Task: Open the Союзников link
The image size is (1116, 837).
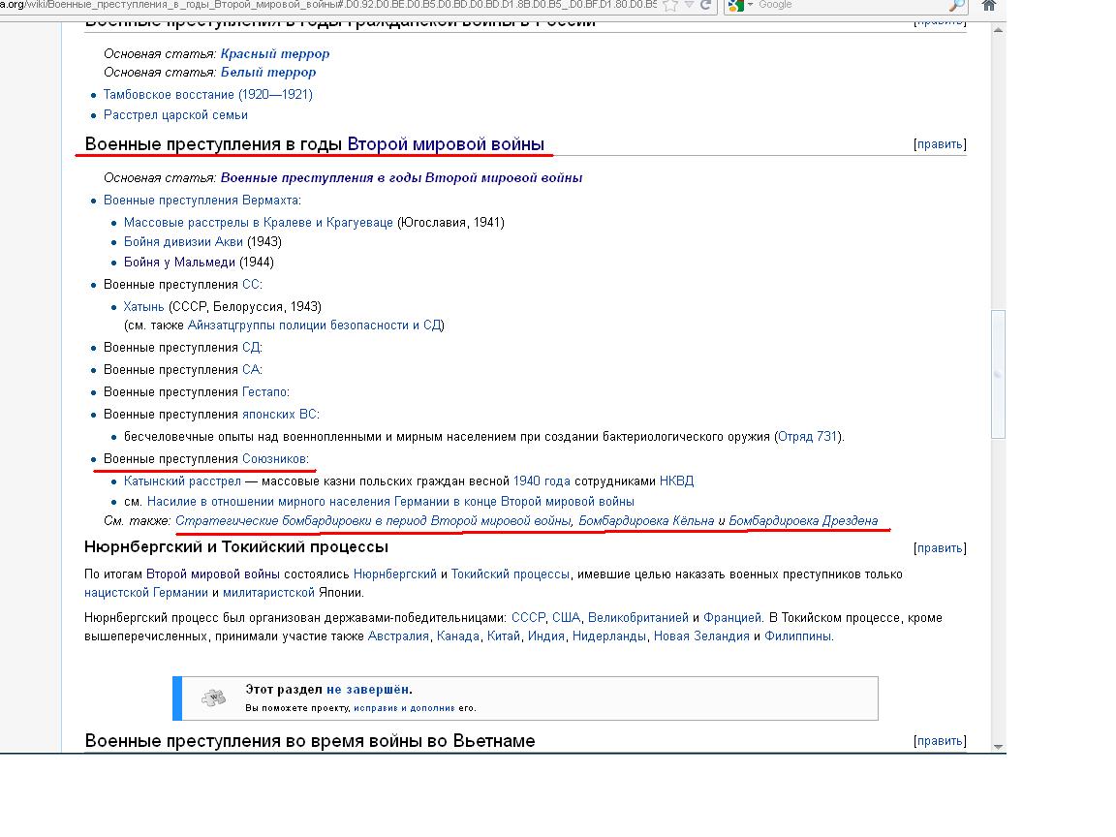Action: pyautogui.click(x=274, y=458)
